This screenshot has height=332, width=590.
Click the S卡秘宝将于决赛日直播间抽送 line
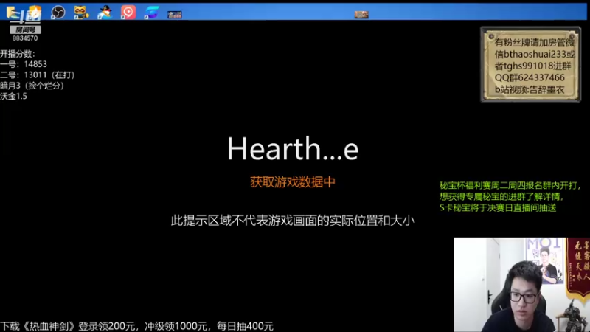[498, 207]
